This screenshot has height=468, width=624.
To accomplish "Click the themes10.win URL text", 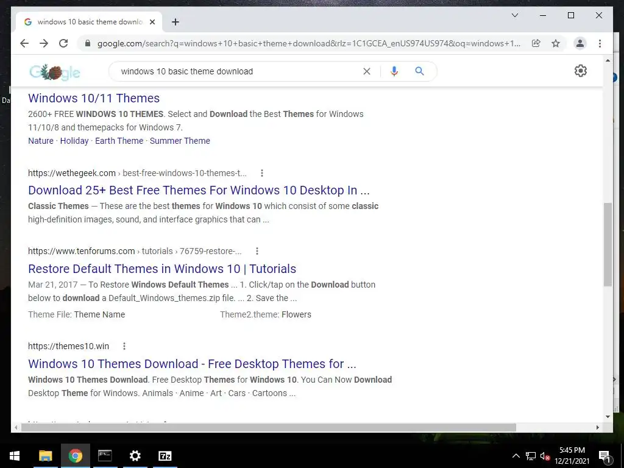I will click(68, 346).
